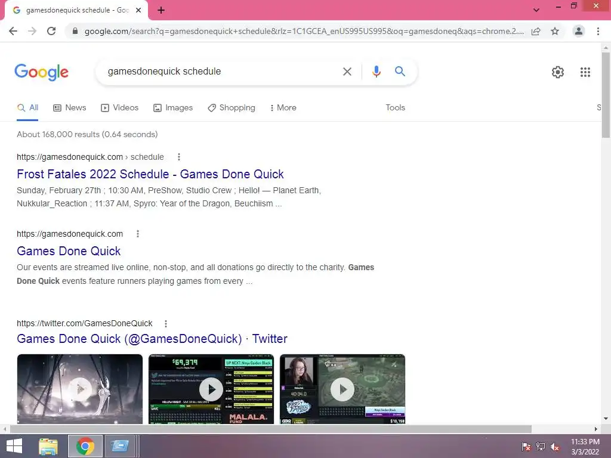Screen dimensions: 611x458
Task: Open Chrome profile avatar
Action: pos(579,31)
